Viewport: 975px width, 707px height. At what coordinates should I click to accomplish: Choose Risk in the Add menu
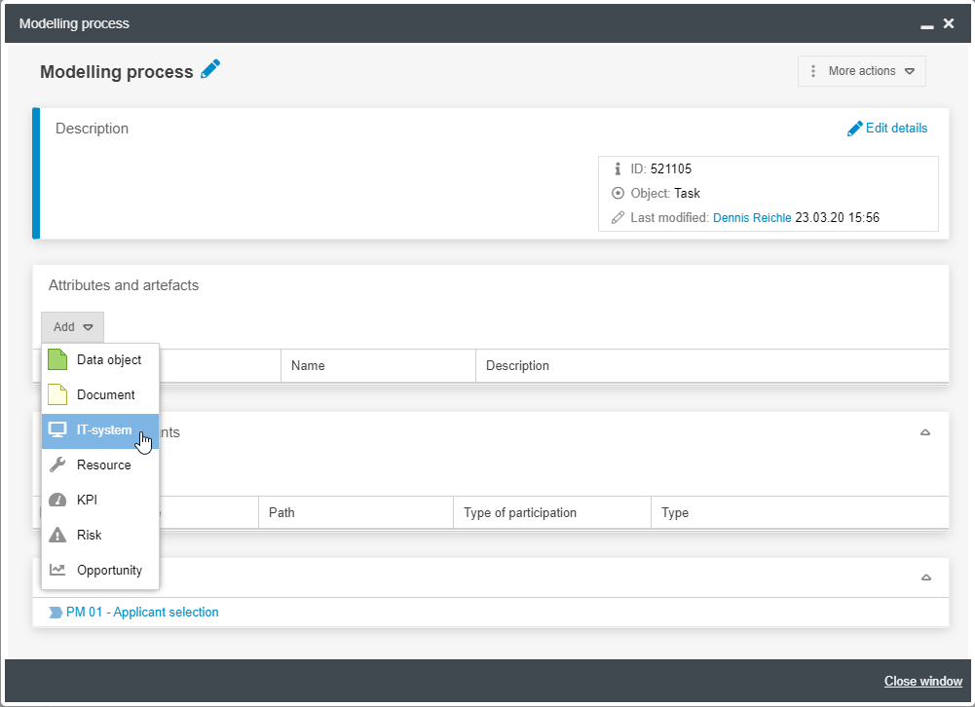[90, 535]
